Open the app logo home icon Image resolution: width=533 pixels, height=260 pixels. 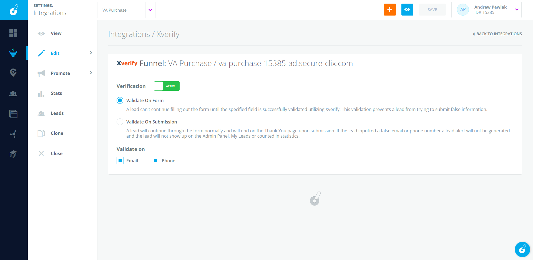pos(14,10)
